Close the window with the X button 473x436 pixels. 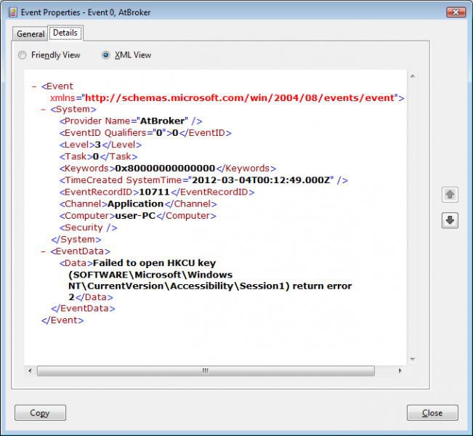[x=456, y=12]
